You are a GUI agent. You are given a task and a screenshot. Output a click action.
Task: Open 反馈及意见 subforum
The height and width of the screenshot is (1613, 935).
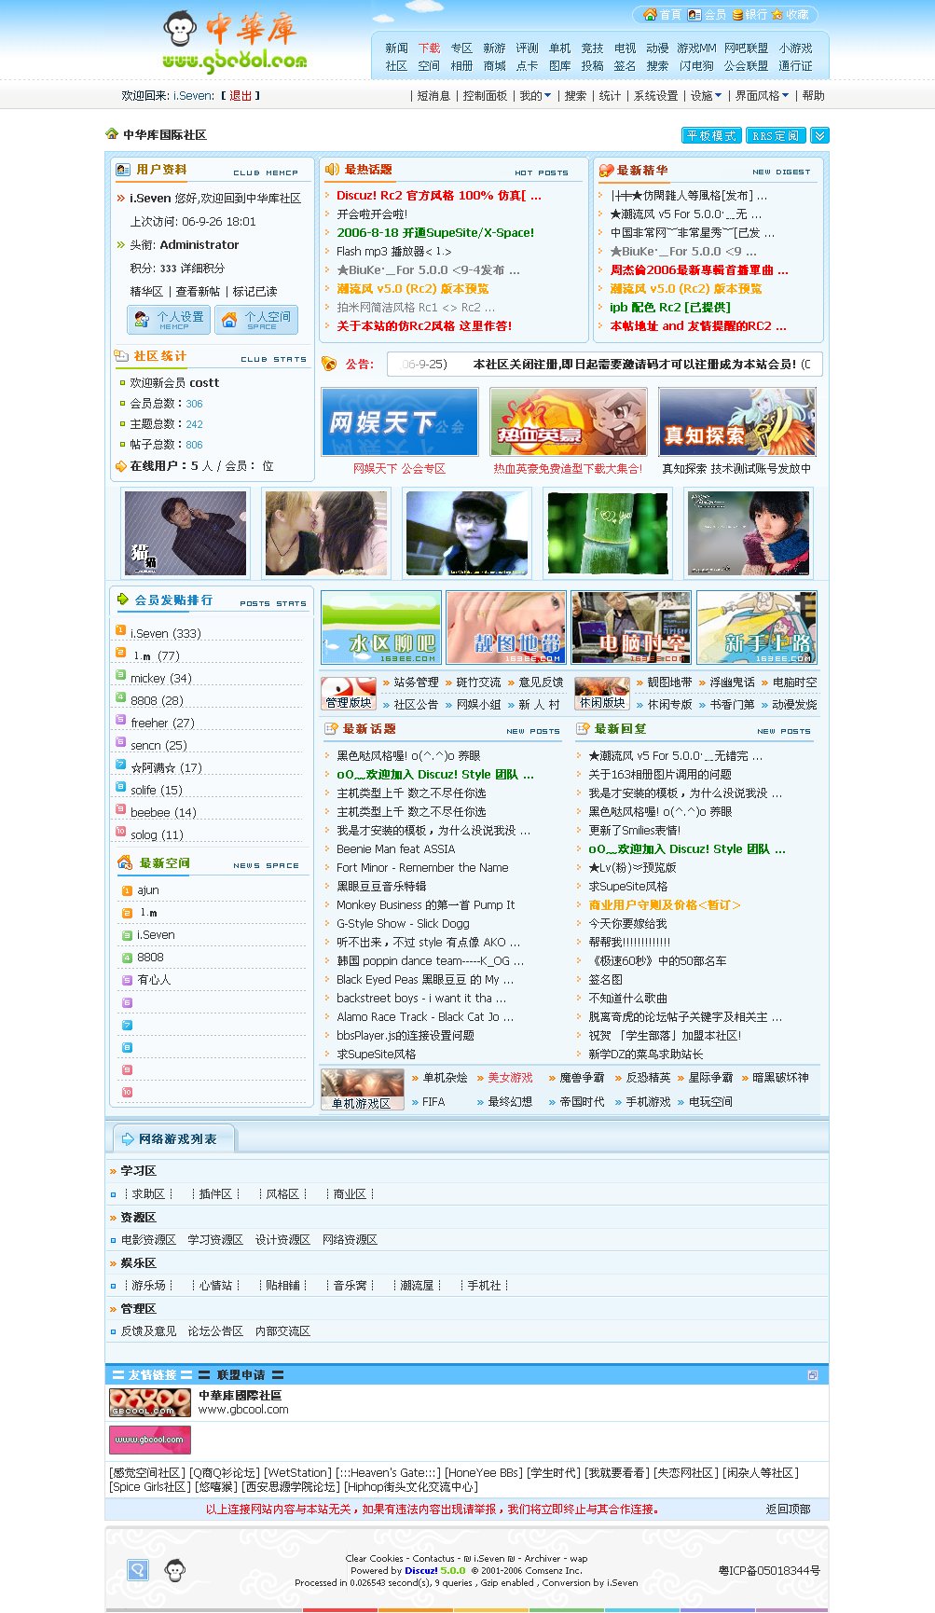pyautogui.click(x=148, y=1330)
